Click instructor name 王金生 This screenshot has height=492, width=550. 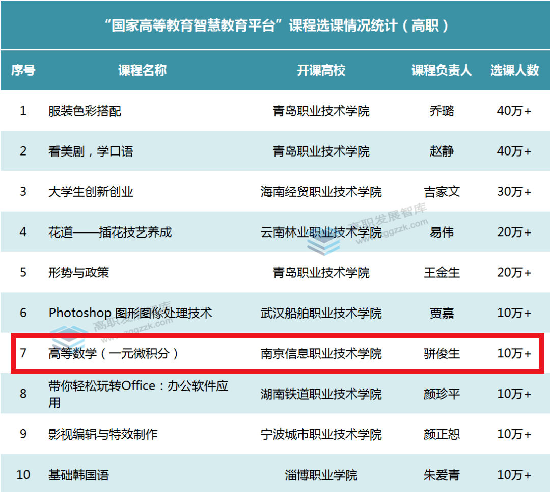click(x=442, y=272)
